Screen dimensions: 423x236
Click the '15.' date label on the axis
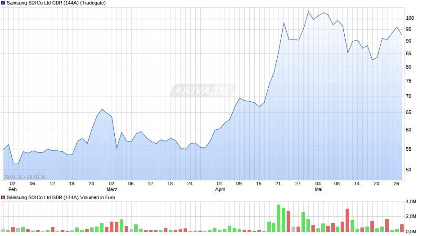(259, 184)
